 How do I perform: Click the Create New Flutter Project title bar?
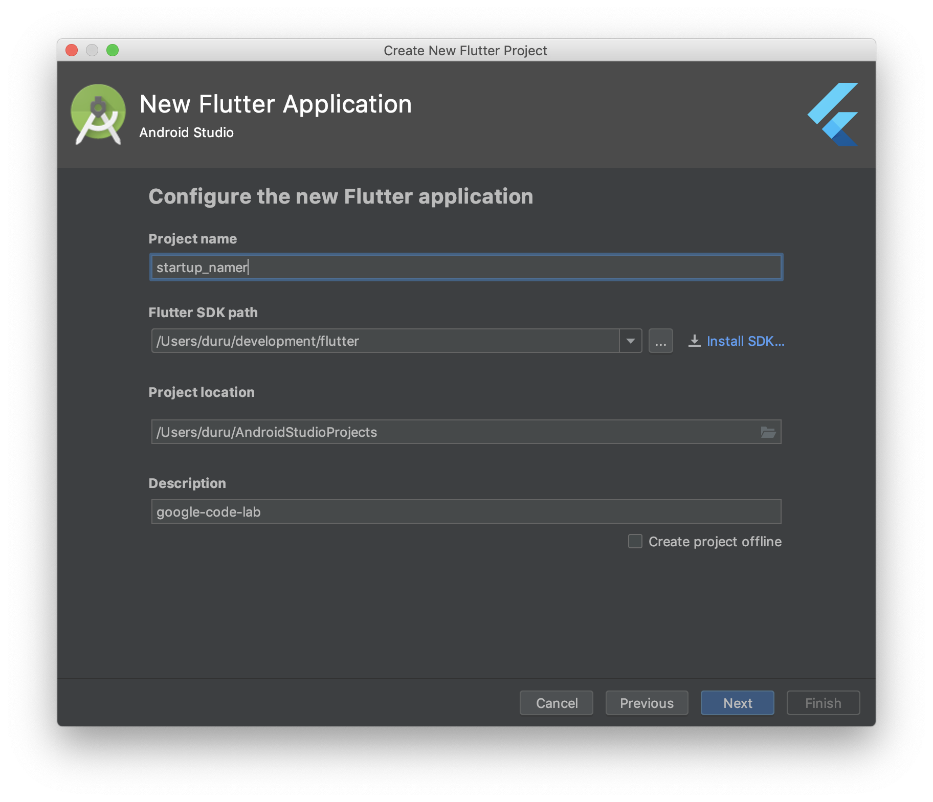pos(465,50)
